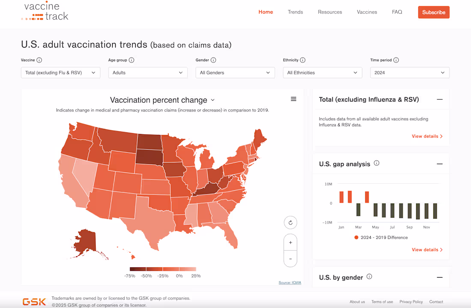Viewport: 471px width, 308px height.
Task: Zoom out of the map with minus icon
Action: 290,258
